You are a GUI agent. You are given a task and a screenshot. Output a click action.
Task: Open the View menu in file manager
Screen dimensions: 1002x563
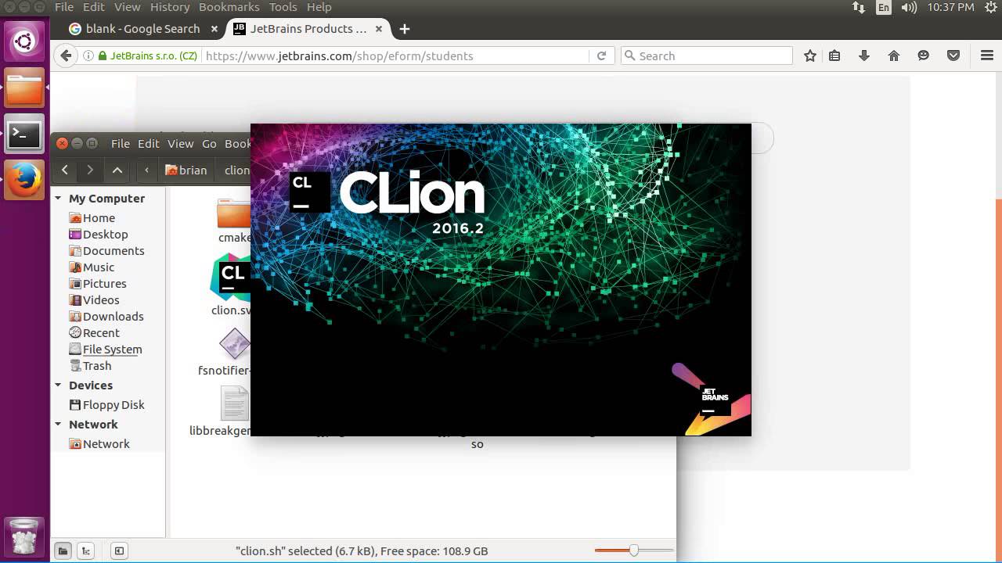180,144
